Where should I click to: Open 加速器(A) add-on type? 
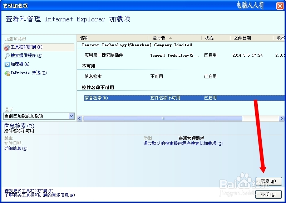[x=20, y=64]
